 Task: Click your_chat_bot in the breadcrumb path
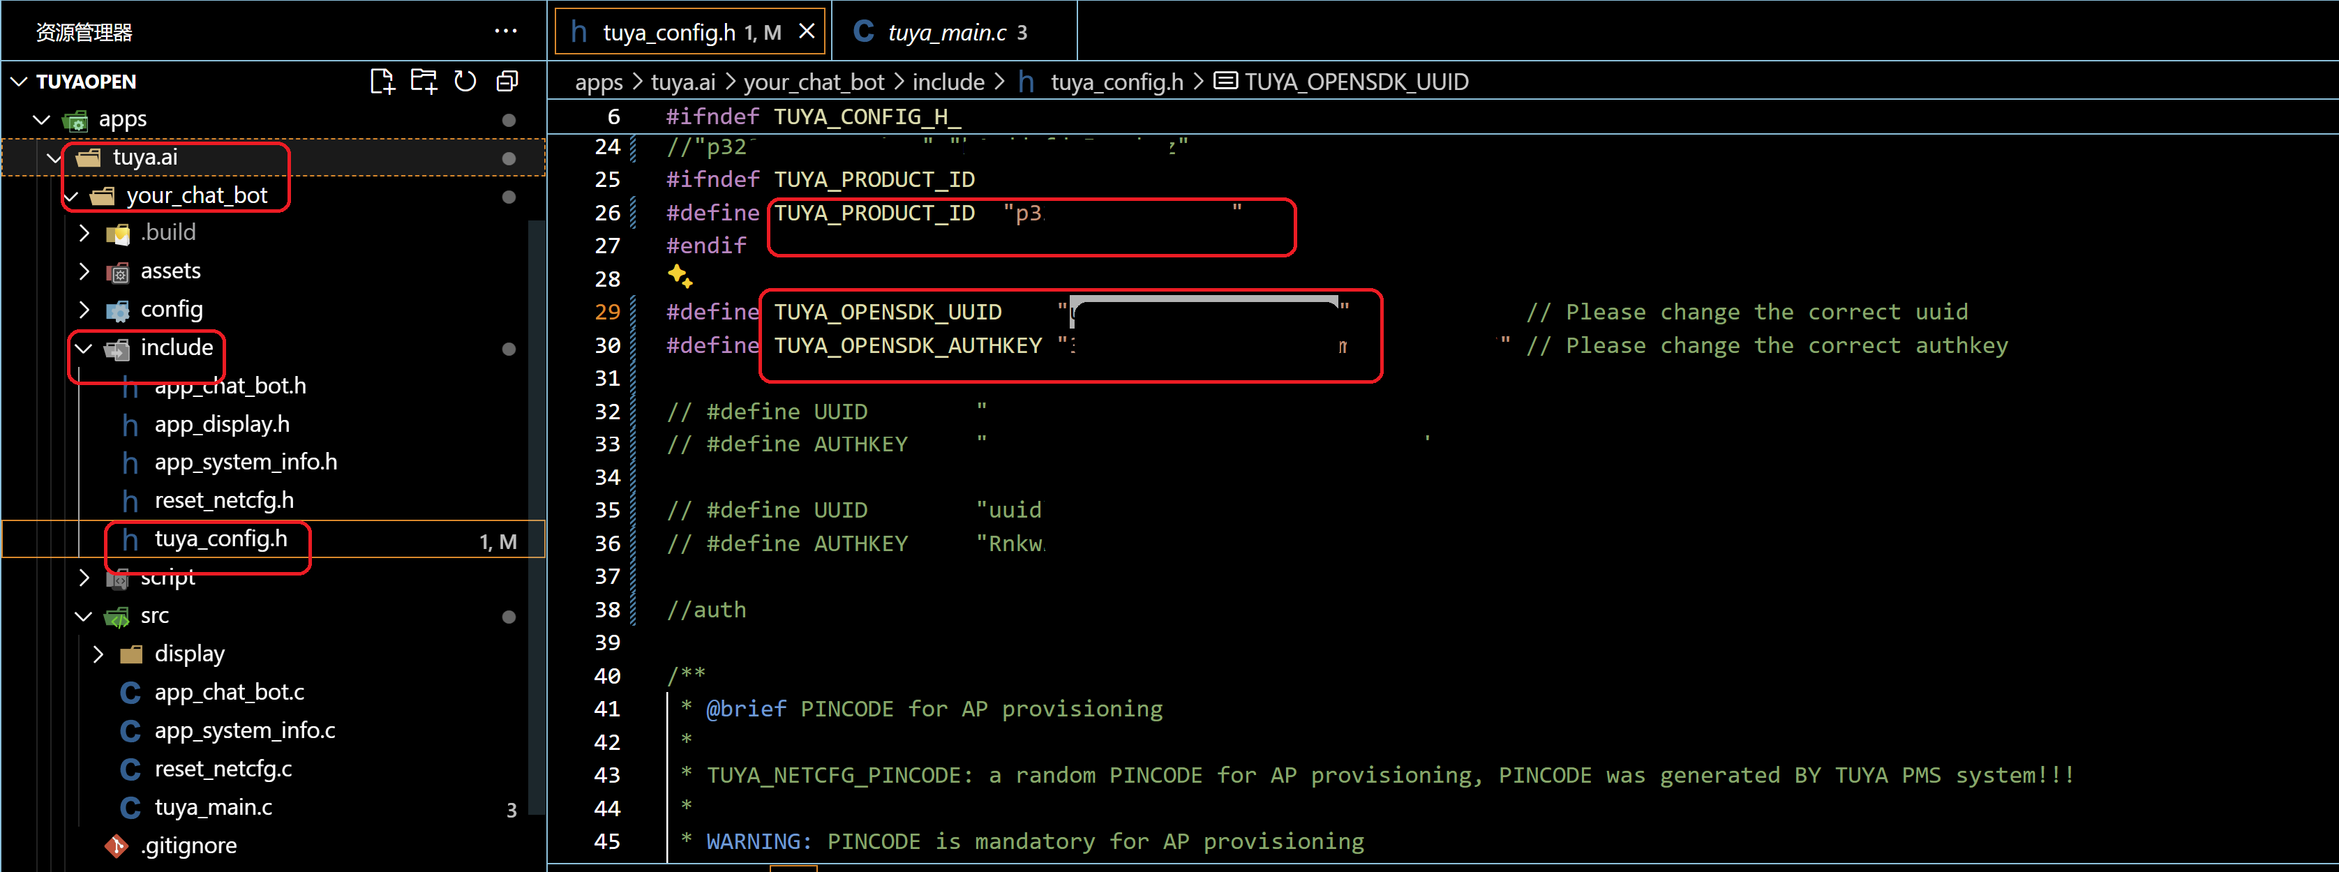point(814,82)
